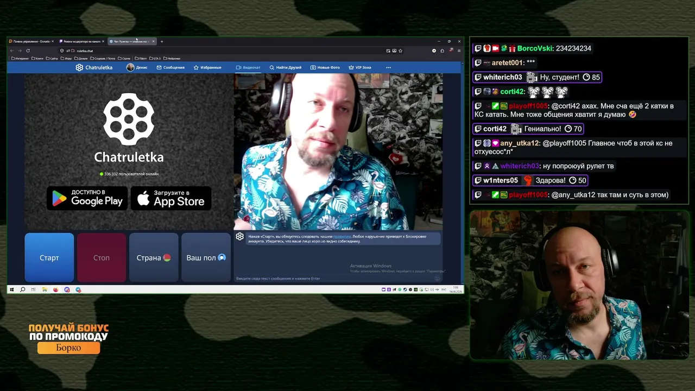Click the any_utka12 username in chat
The image size is (695, 391).
click(520, 143)
